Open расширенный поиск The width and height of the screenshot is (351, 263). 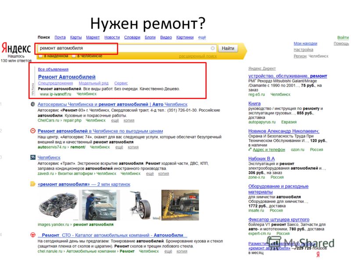point(198,56)
